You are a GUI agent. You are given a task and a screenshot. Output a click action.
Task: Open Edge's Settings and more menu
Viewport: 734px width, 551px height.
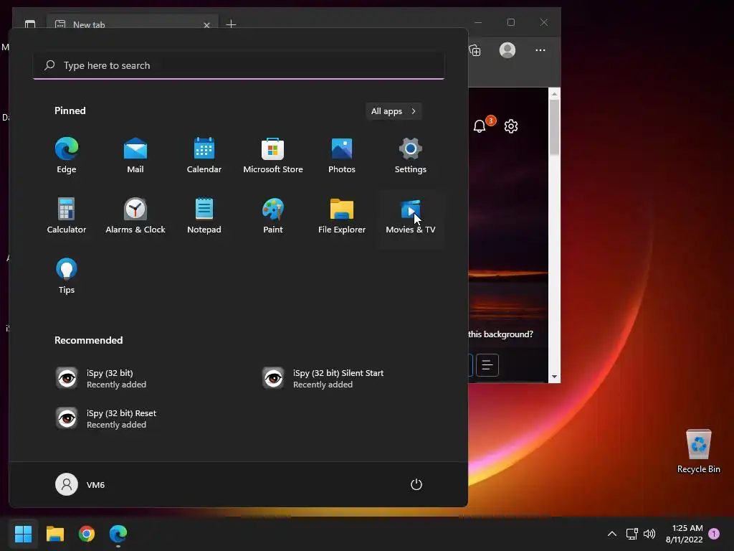tap(540, 50)
